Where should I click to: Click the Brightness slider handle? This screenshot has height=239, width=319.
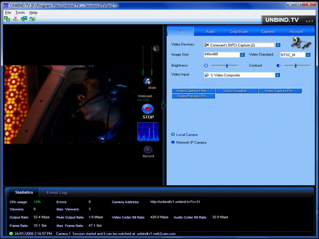(x=227, y=65)
